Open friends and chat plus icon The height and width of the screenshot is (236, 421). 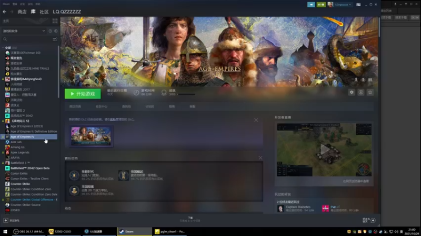373,220
